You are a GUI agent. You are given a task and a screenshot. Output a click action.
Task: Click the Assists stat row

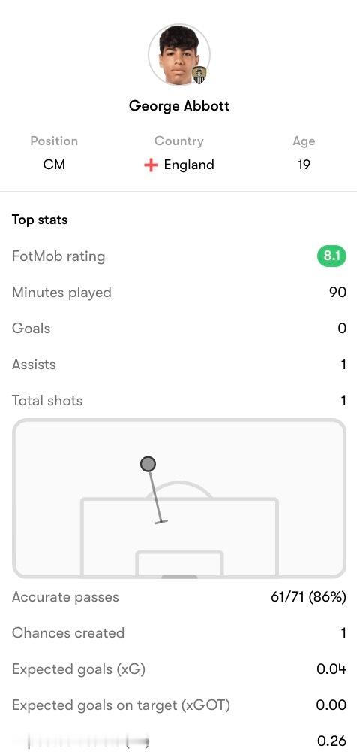click(178, 365)
